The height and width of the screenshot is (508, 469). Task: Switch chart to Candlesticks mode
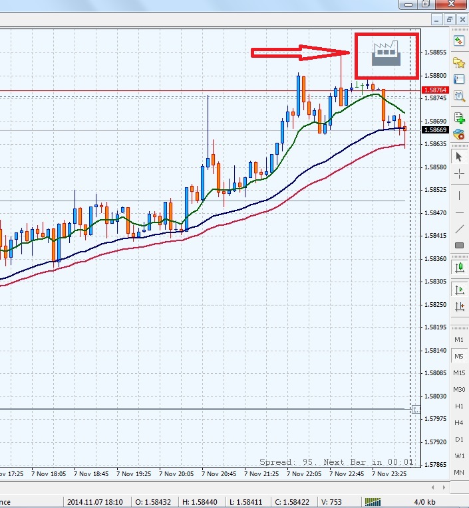[x=459, y=268]
